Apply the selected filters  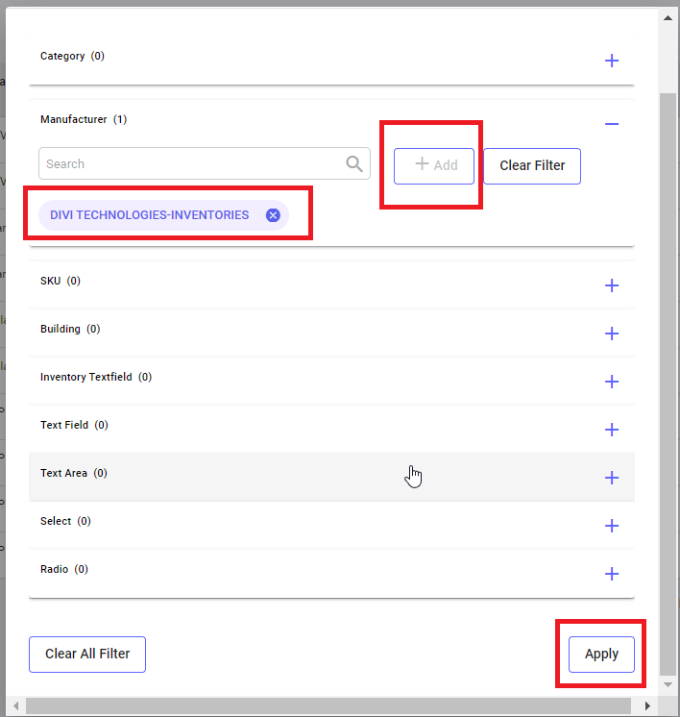601,655
